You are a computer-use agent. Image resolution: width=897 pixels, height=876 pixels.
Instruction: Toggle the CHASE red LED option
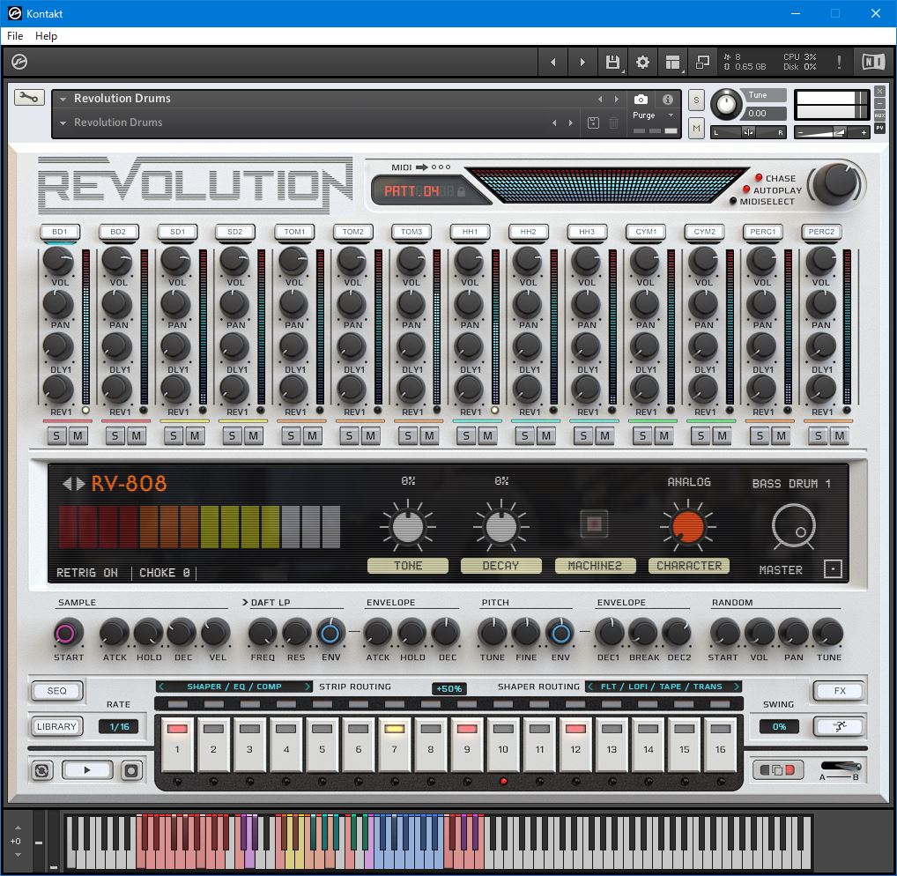pyautogui.click(x=759, y=178)
